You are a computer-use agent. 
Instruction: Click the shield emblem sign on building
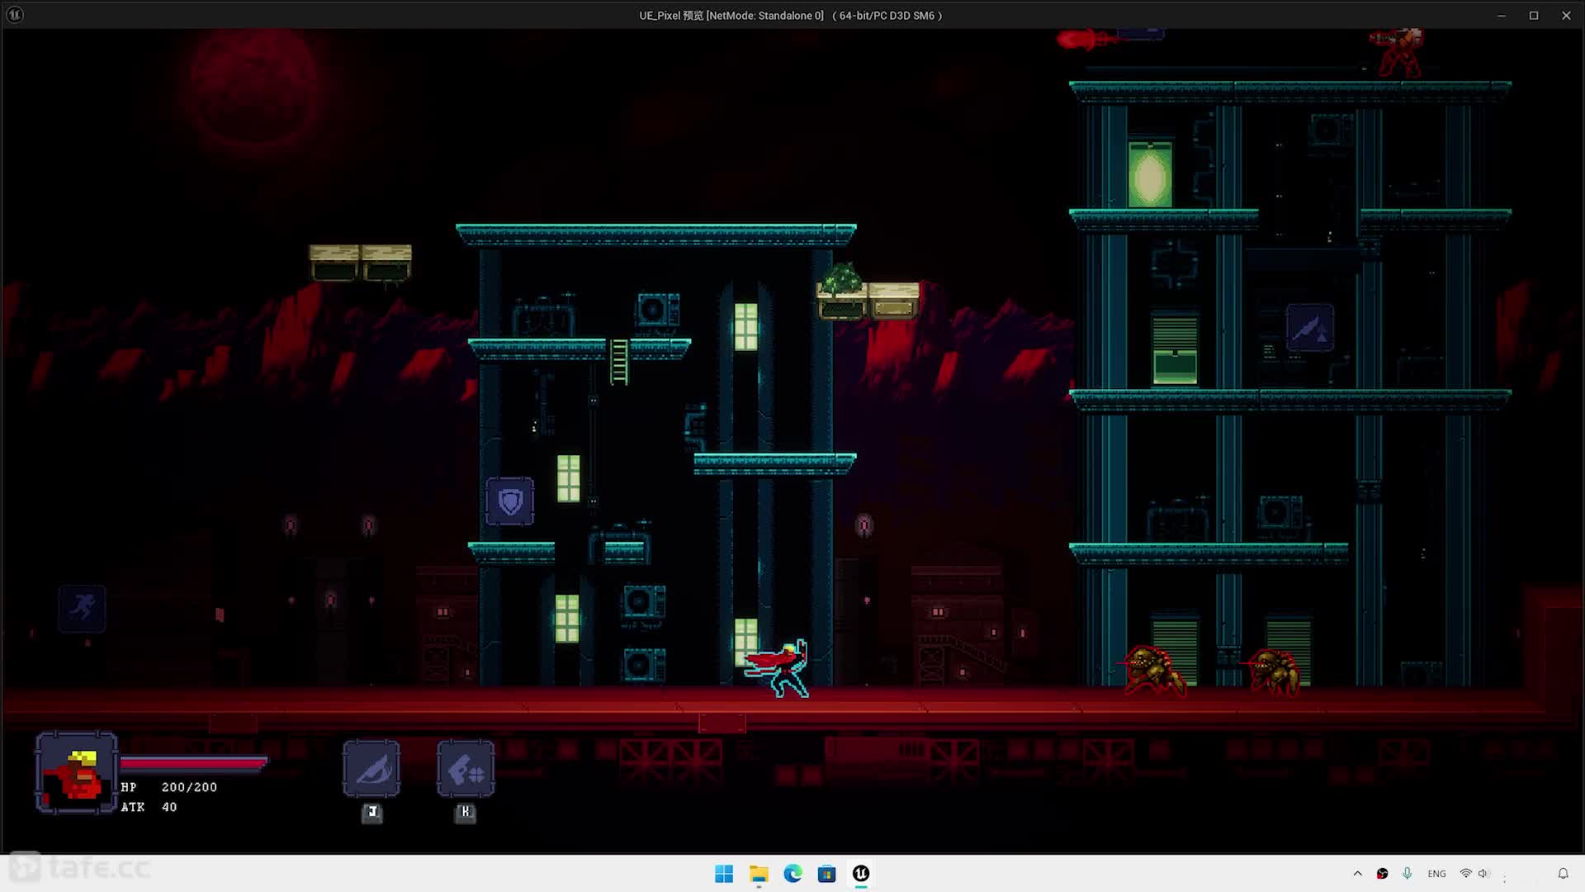(x=510, y=501)
